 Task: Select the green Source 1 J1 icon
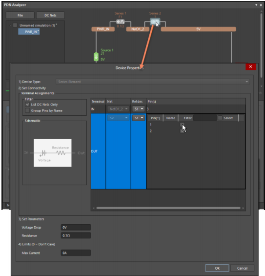[96, 57]
